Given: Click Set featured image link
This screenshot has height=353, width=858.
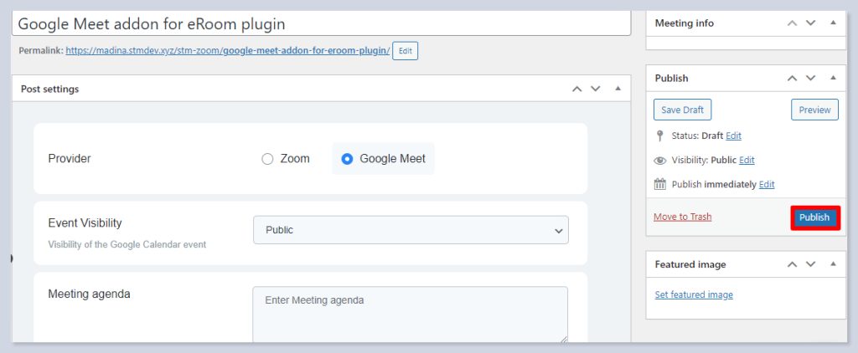Looking at the screenshot, I should click(x=694, y=294).
